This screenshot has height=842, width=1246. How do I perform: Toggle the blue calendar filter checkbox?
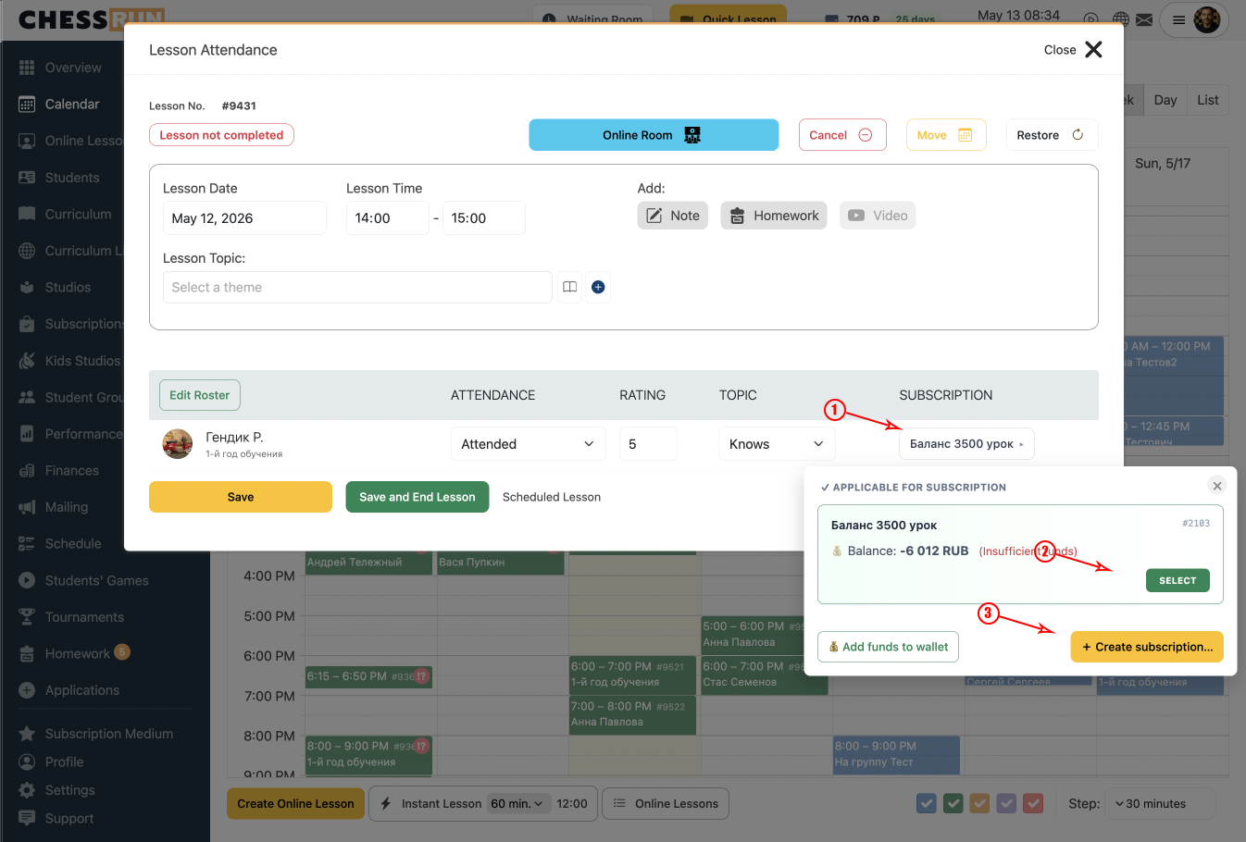click(927, 803)
